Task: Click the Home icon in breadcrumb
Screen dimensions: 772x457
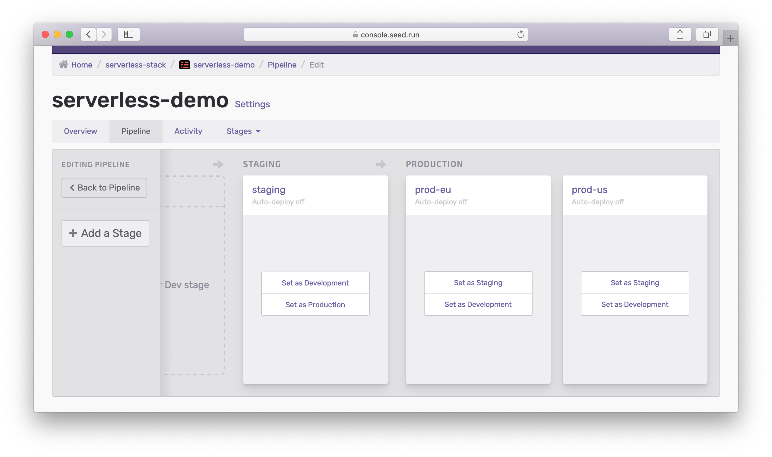Action: click(63, 65)
